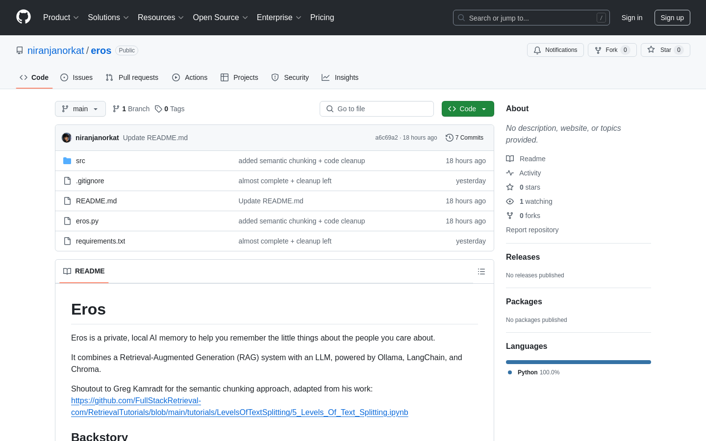The width and height of the screenshot is (706, 441).
Task: Click the tag icon next to 0 Tags
Action: click(158, 109)
